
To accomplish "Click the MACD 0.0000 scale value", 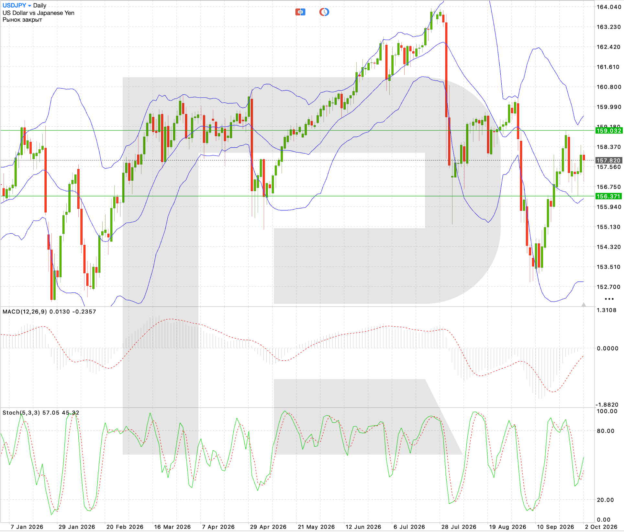I will point(607,348).
